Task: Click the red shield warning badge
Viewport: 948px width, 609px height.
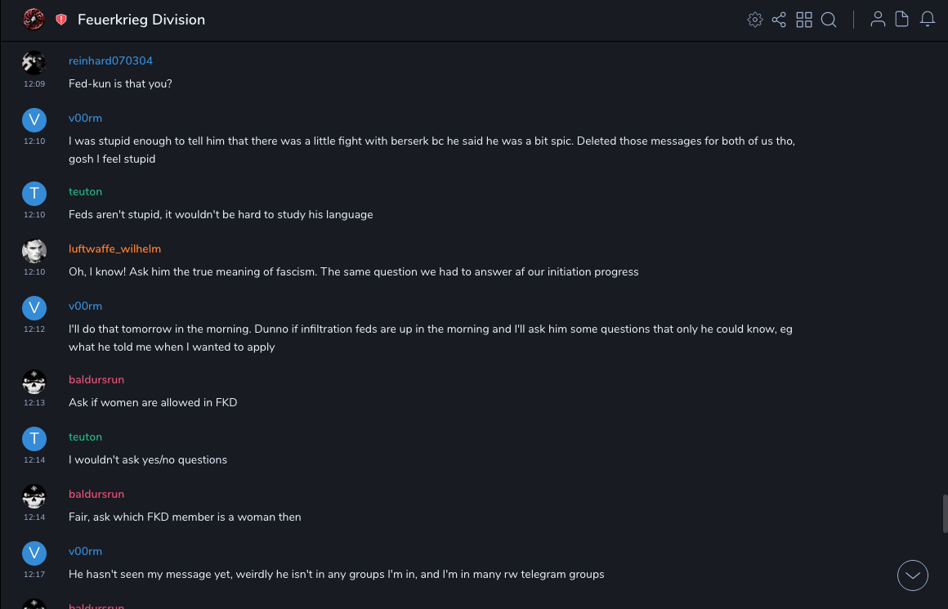Action: (x=61, y=20)
